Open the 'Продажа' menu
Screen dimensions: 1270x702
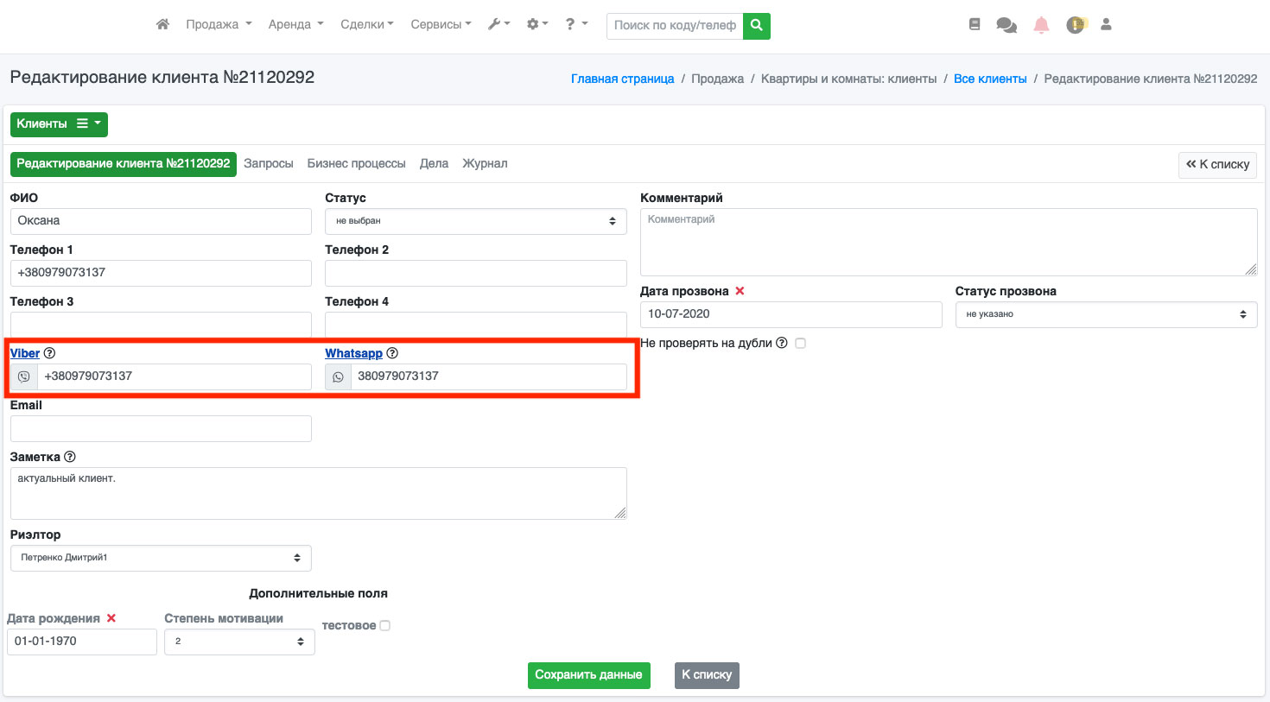point(219,24)
